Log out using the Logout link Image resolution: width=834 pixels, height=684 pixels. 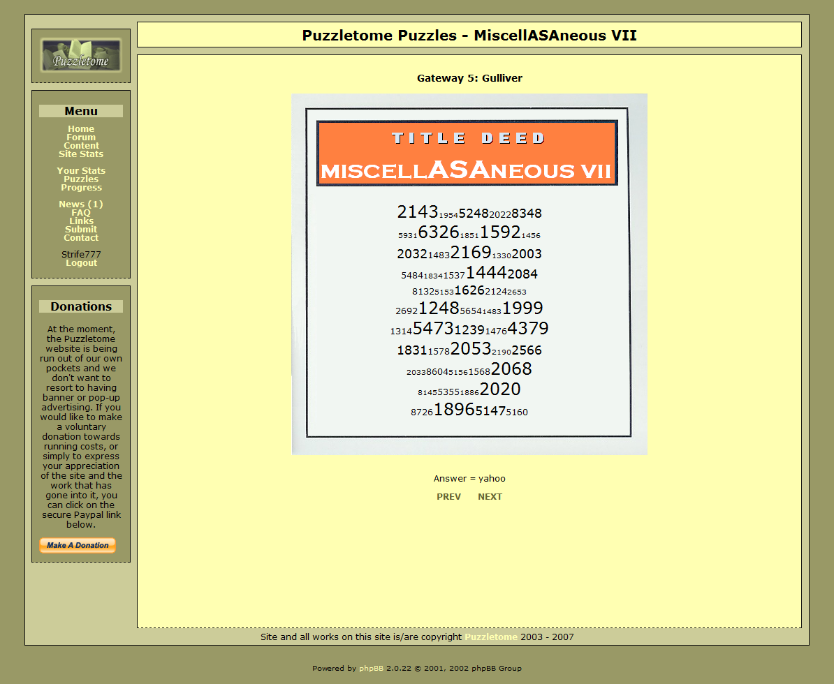point(81,263)
